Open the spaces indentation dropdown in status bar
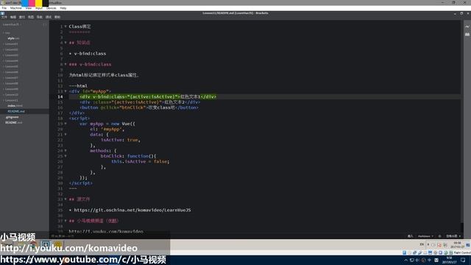The width and height of the screenshot is (471, 265). [x=453, y=236]
